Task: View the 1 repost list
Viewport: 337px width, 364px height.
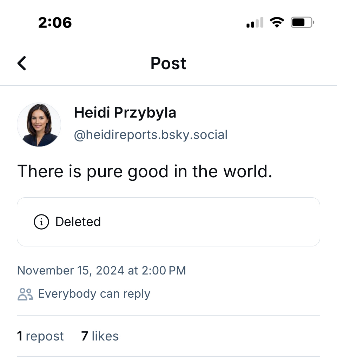Action: coord(40,336)
